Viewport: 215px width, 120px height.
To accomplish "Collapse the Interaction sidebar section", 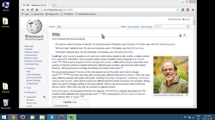I will click(25, 68).
